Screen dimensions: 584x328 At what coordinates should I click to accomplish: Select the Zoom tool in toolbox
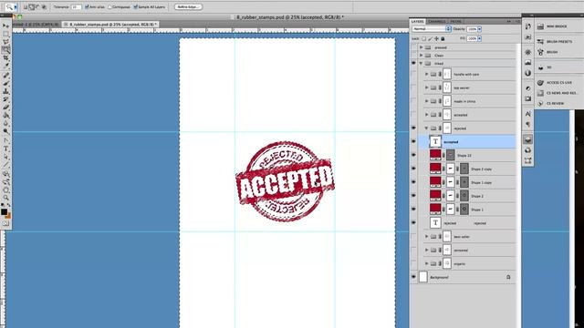pyautogui.click(x=5, y=198)
